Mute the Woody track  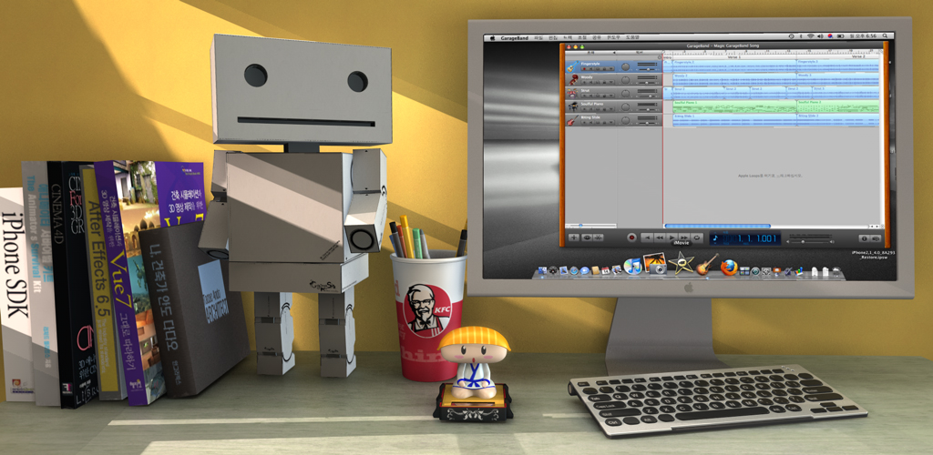pyautogui.click(x=590, y=82)
